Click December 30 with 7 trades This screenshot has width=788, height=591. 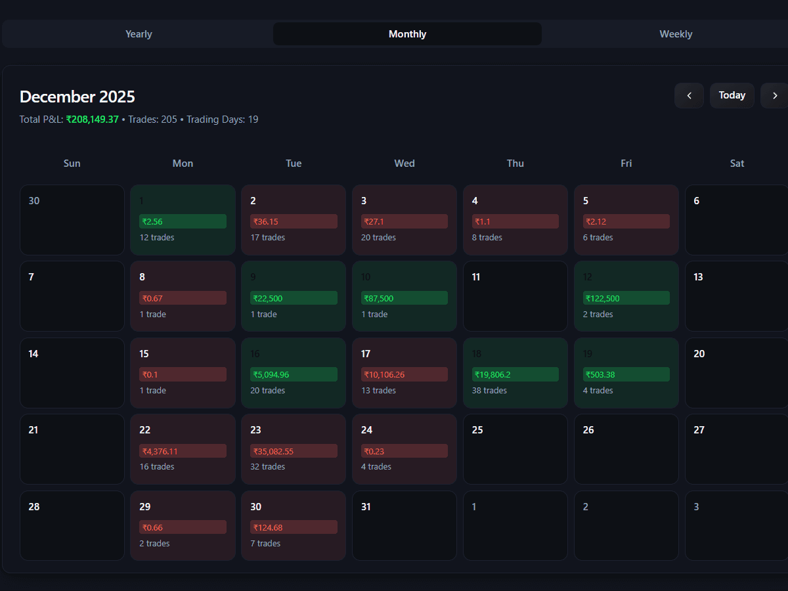(294, 525)
